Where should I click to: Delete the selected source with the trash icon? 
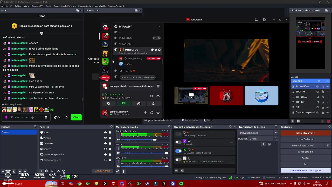point(46,171)
